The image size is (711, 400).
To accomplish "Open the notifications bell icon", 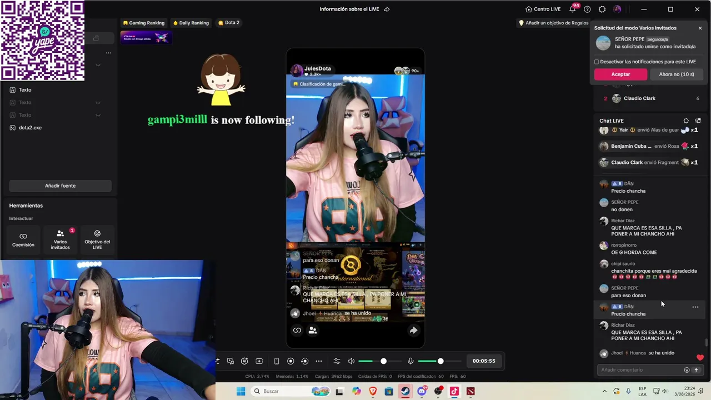I will (573, 9).
